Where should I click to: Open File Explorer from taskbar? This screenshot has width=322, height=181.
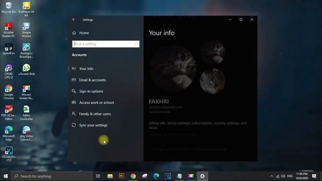tap(110, 176)
